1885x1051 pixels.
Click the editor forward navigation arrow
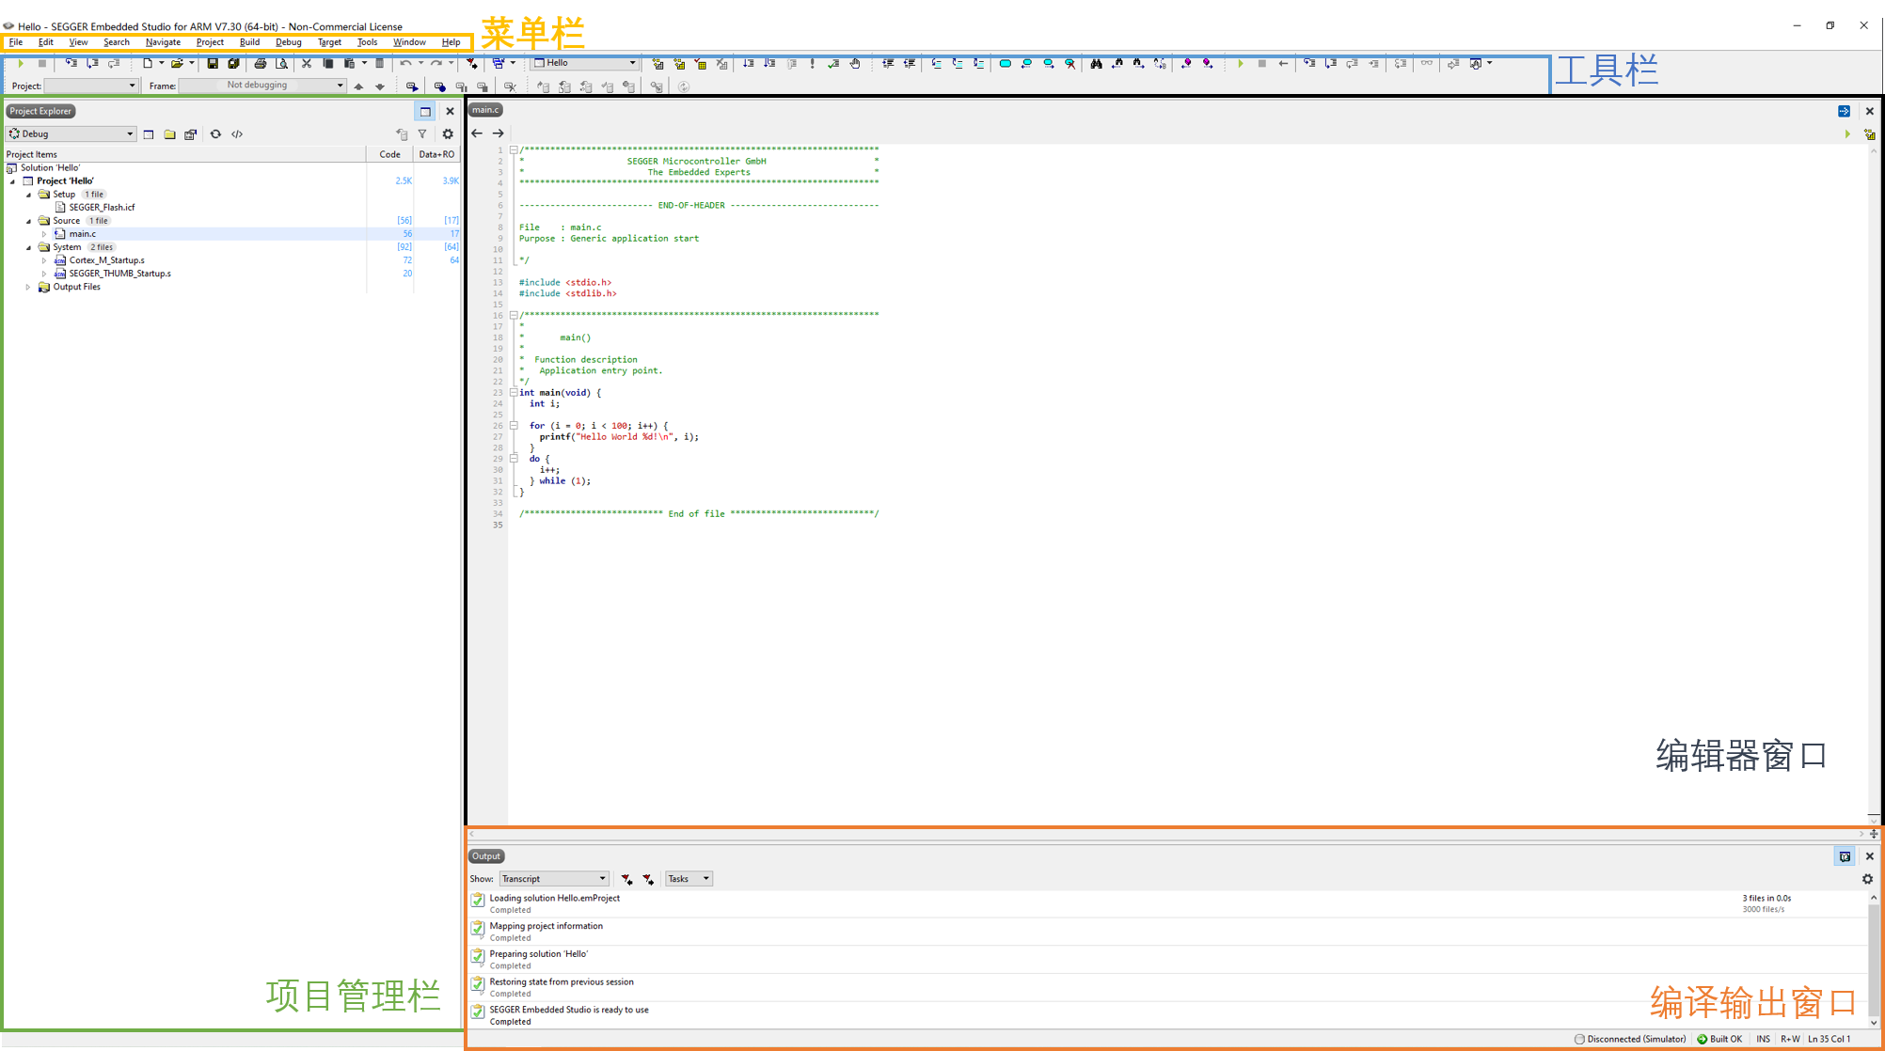tap(499, 133)
